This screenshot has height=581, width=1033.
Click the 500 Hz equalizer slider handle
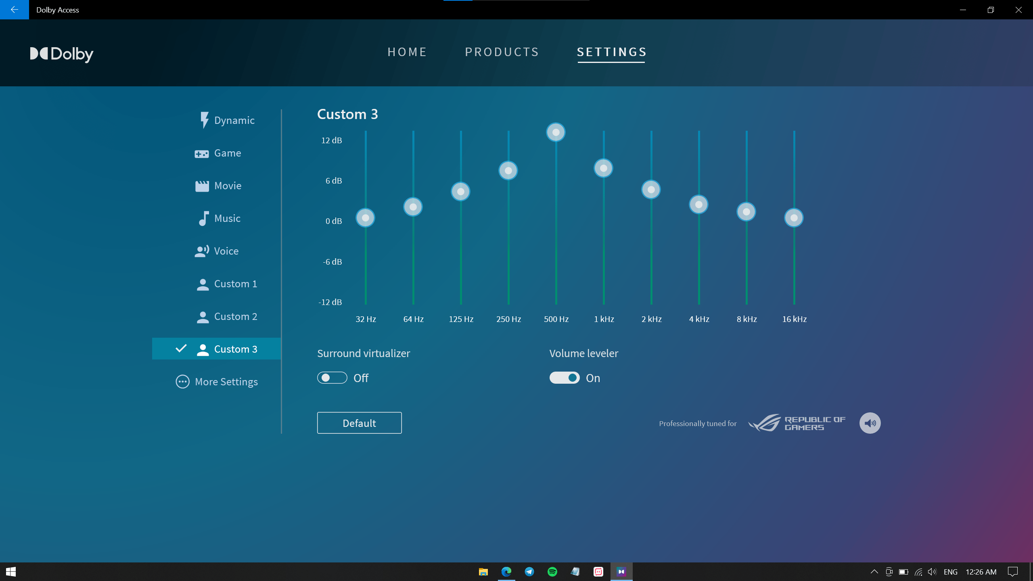pos(556,132)
